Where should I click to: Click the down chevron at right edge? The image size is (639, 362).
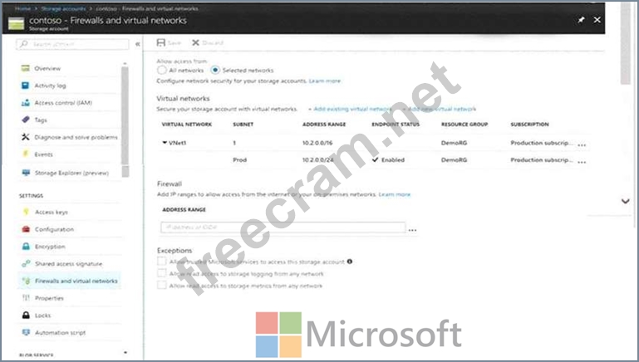pyautogui.click(x=625, y=201)
